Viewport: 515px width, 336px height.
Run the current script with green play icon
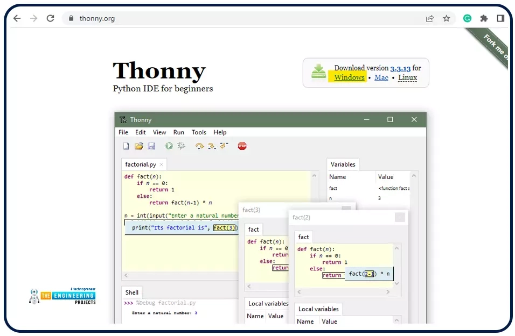(169, 146)
